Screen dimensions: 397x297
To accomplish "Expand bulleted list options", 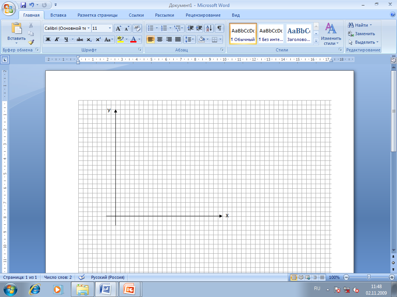I will (157, 28).
